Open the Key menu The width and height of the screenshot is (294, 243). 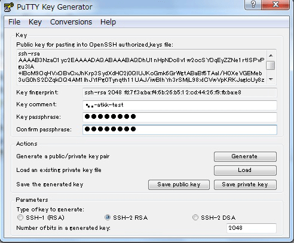coord(35,22)
